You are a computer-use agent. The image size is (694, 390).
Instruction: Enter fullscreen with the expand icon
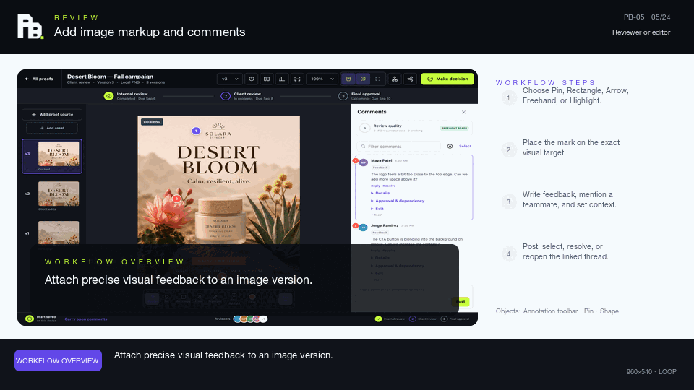378,79
